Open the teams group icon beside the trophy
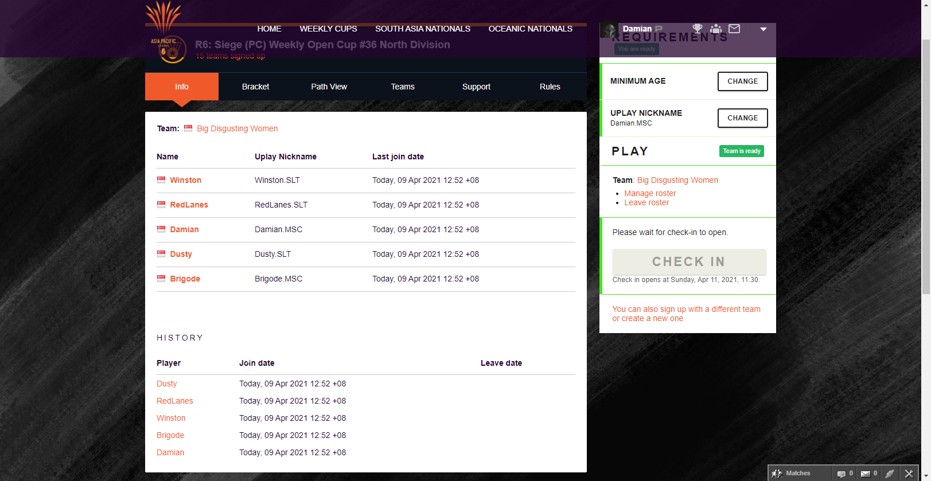The height and width of the screenshot is (481, 931). click(x=715, y=29)
